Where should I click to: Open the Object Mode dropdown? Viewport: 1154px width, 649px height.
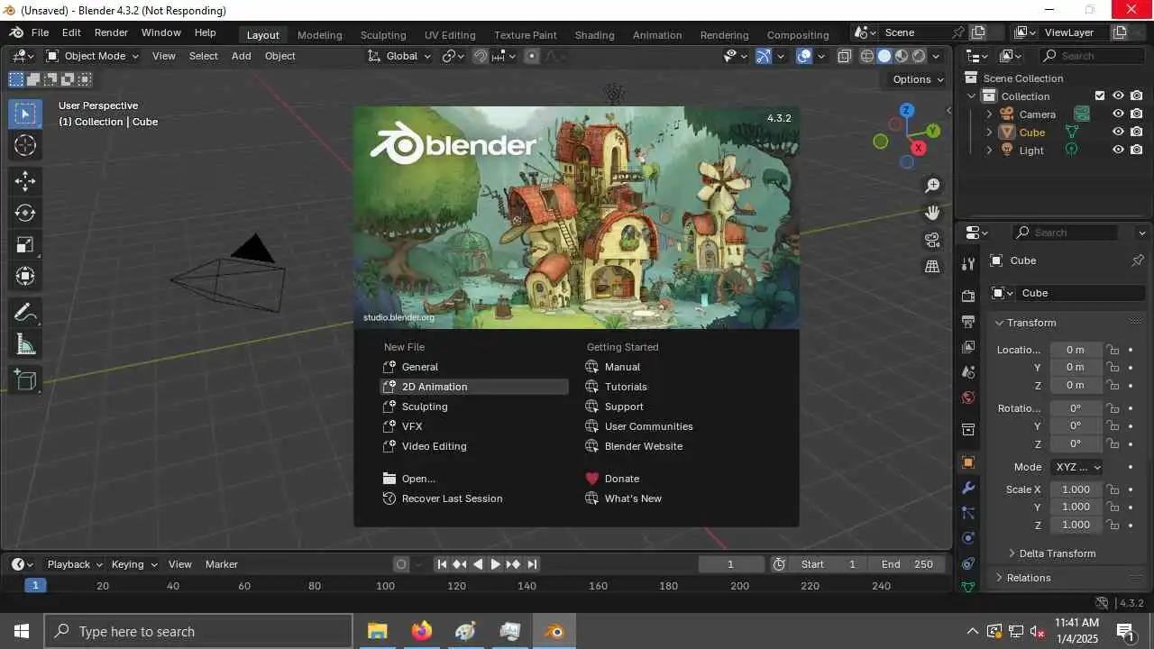pyautogui.click(x=92, y=56)
